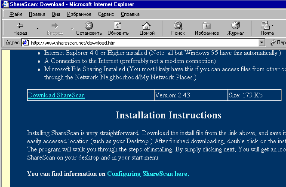
Task: Click the Size: 173 Kb table cell
Action: click(x=255, y=95)
